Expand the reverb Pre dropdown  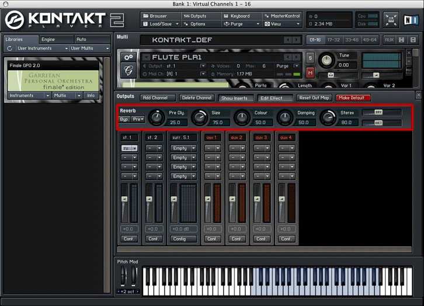138,119
